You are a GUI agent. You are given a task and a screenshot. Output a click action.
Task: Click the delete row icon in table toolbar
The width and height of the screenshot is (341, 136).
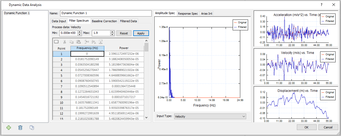click(94, 42)
